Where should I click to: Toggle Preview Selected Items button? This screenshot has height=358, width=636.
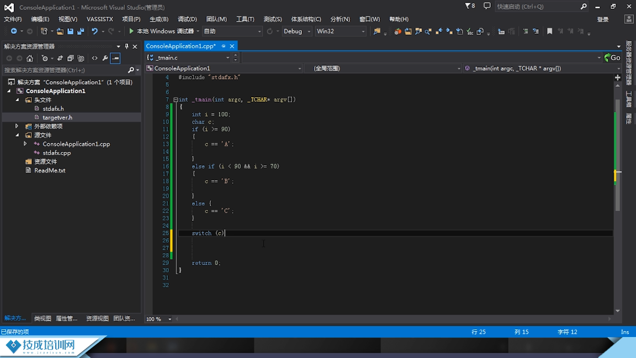coord(115,58)
